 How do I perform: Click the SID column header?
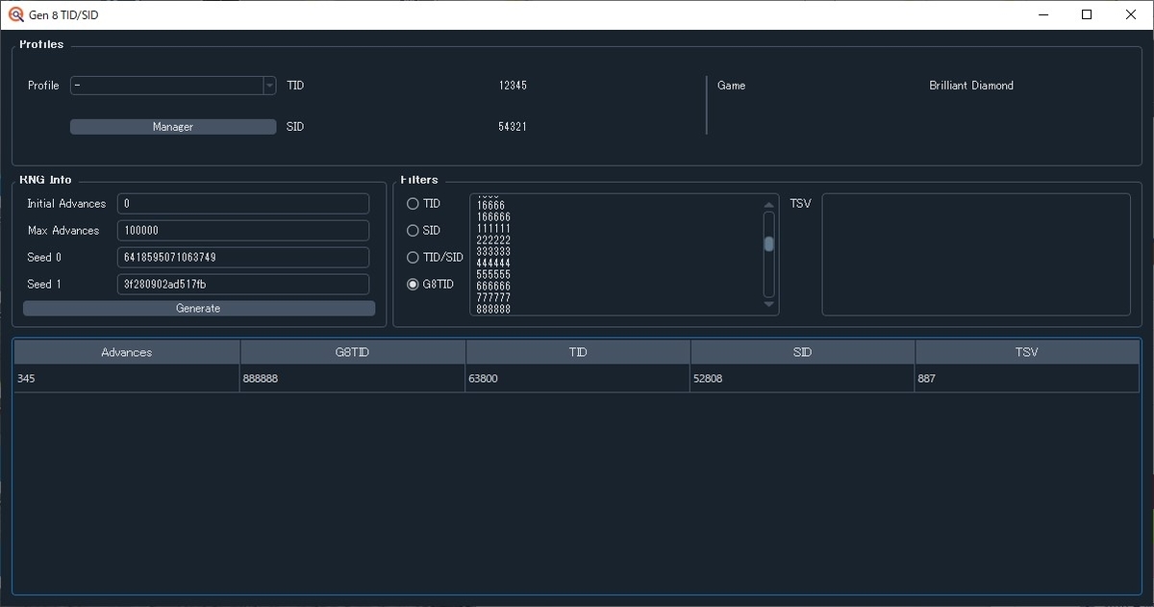click(802, 351)
